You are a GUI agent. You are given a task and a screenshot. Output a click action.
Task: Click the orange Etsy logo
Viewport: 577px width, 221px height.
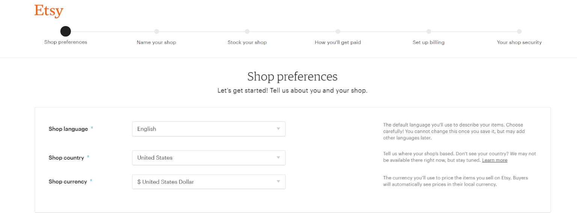tap(48, 10)
